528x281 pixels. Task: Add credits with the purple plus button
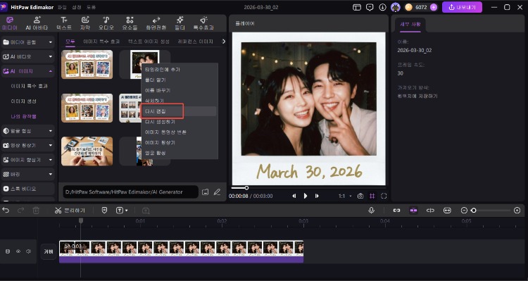(x=434, y=7)
